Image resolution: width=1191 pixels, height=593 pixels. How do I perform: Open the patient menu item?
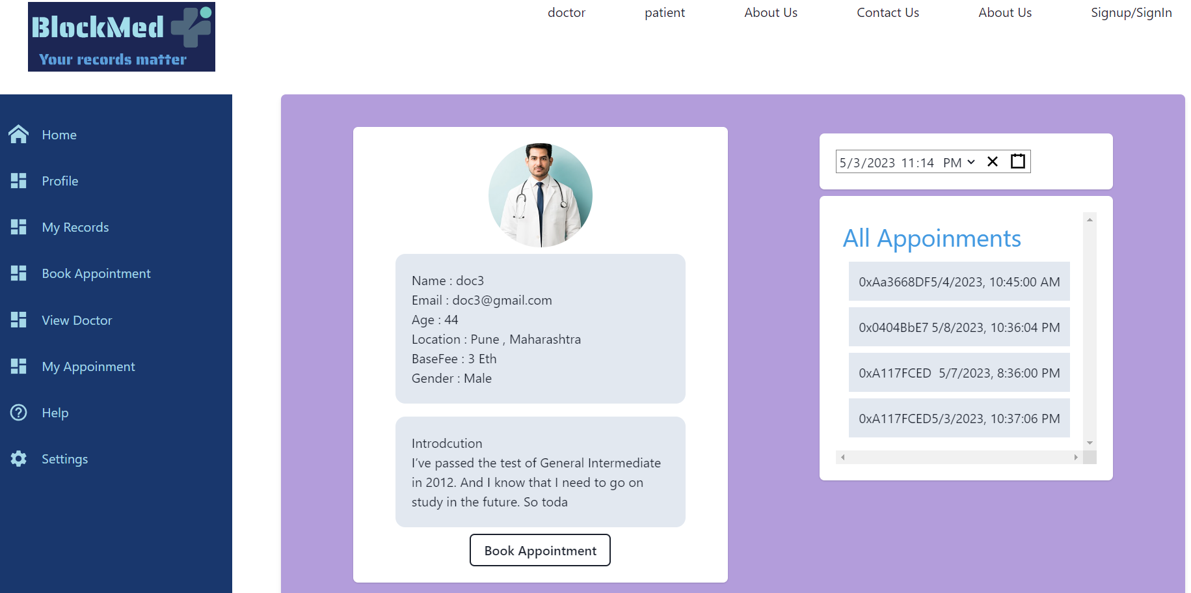(665, 12)
